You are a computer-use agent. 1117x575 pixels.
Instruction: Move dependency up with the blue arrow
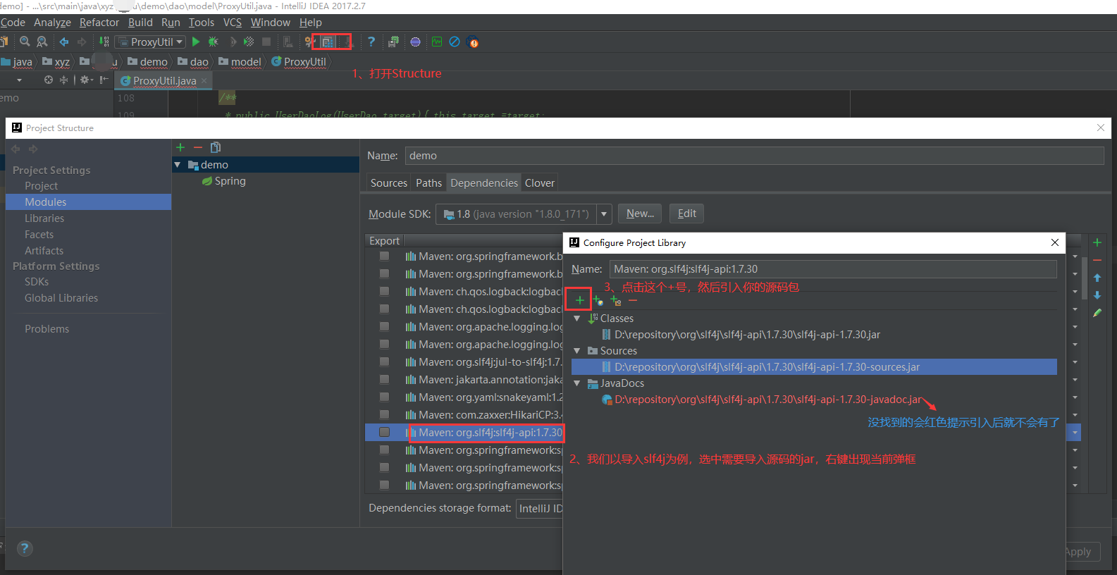tap(1097, 278)
